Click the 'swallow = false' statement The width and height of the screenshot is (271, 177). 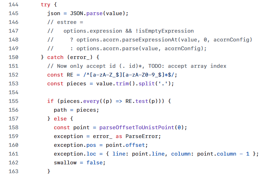pyautogui.click(x=79, y=163)
